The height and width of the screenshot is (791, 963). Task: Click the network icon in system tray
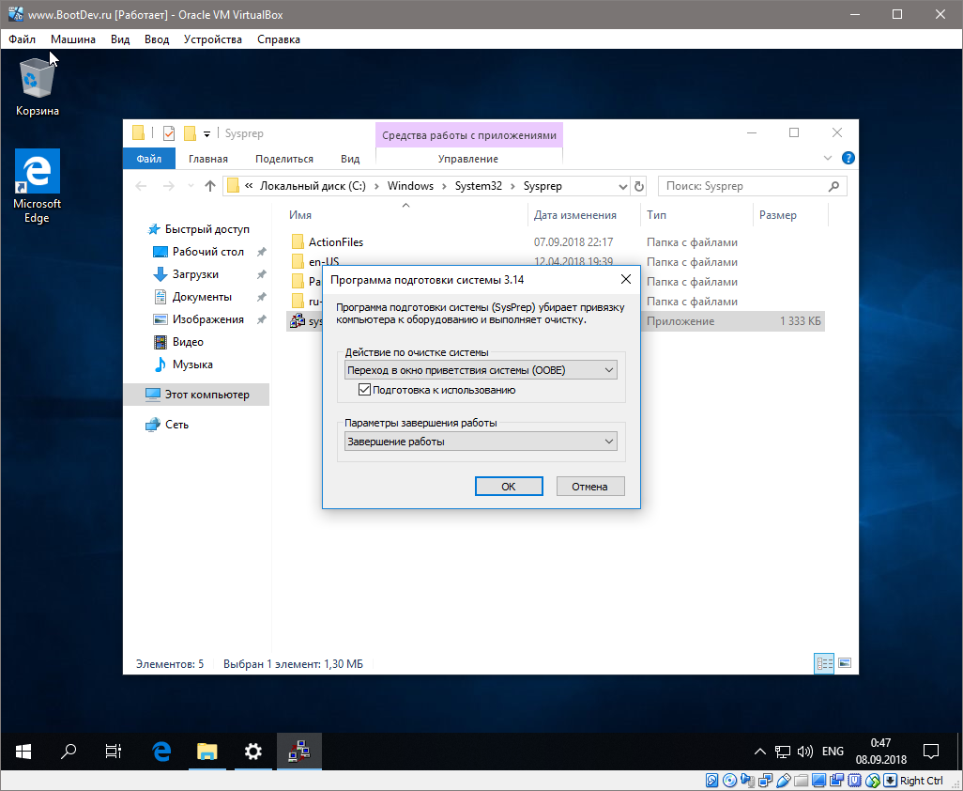[x=783, y=751]
